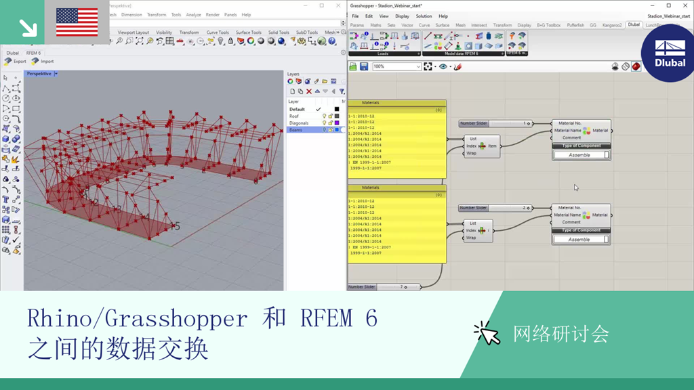Click the save file icon in Grasshopper

[x=365, y=66]
